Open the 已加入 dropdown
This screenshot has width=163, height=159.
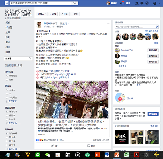tap(42, 14)
